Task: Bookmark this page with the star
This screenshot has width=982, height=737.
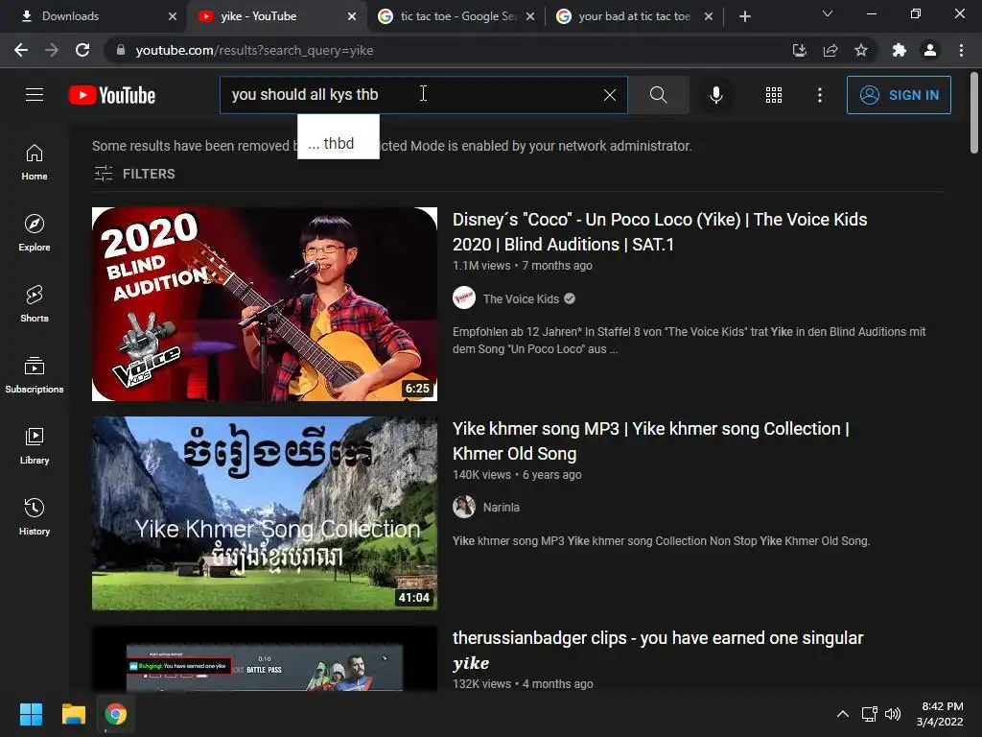Action: [x=861, y=50]
